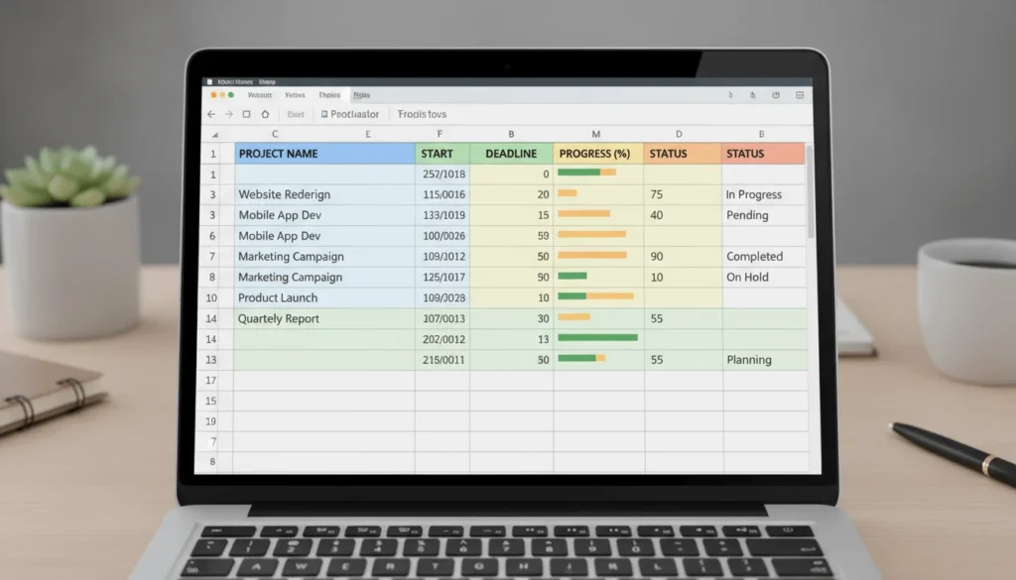The width and height of the screenshot is (1016, 580).
Task: Select the STATUS column header
Action: pyautogui.click(x=668, y=154)
